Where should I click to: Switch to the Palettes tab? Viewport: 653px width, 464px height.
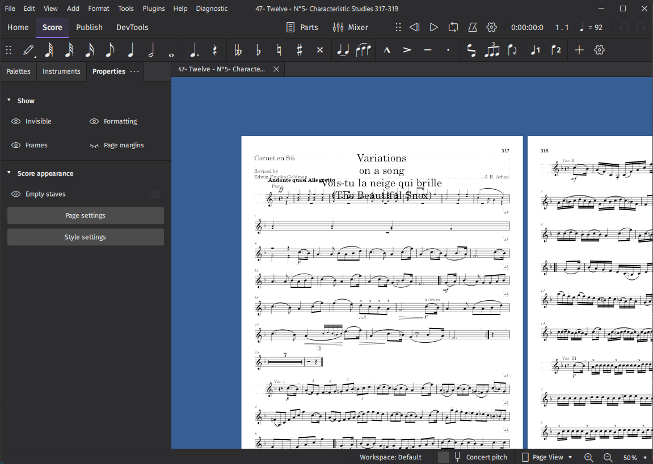(x=19, y=71)
